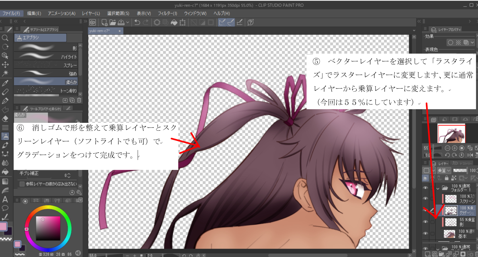Select the Move layer tool
This screenshot has width=478, height=257.
[5, 65]
